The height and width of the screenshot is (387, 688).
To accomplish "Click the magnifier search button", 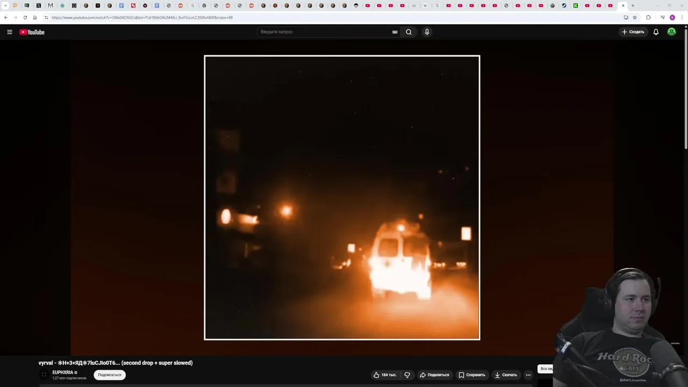I will pos(409,32).
